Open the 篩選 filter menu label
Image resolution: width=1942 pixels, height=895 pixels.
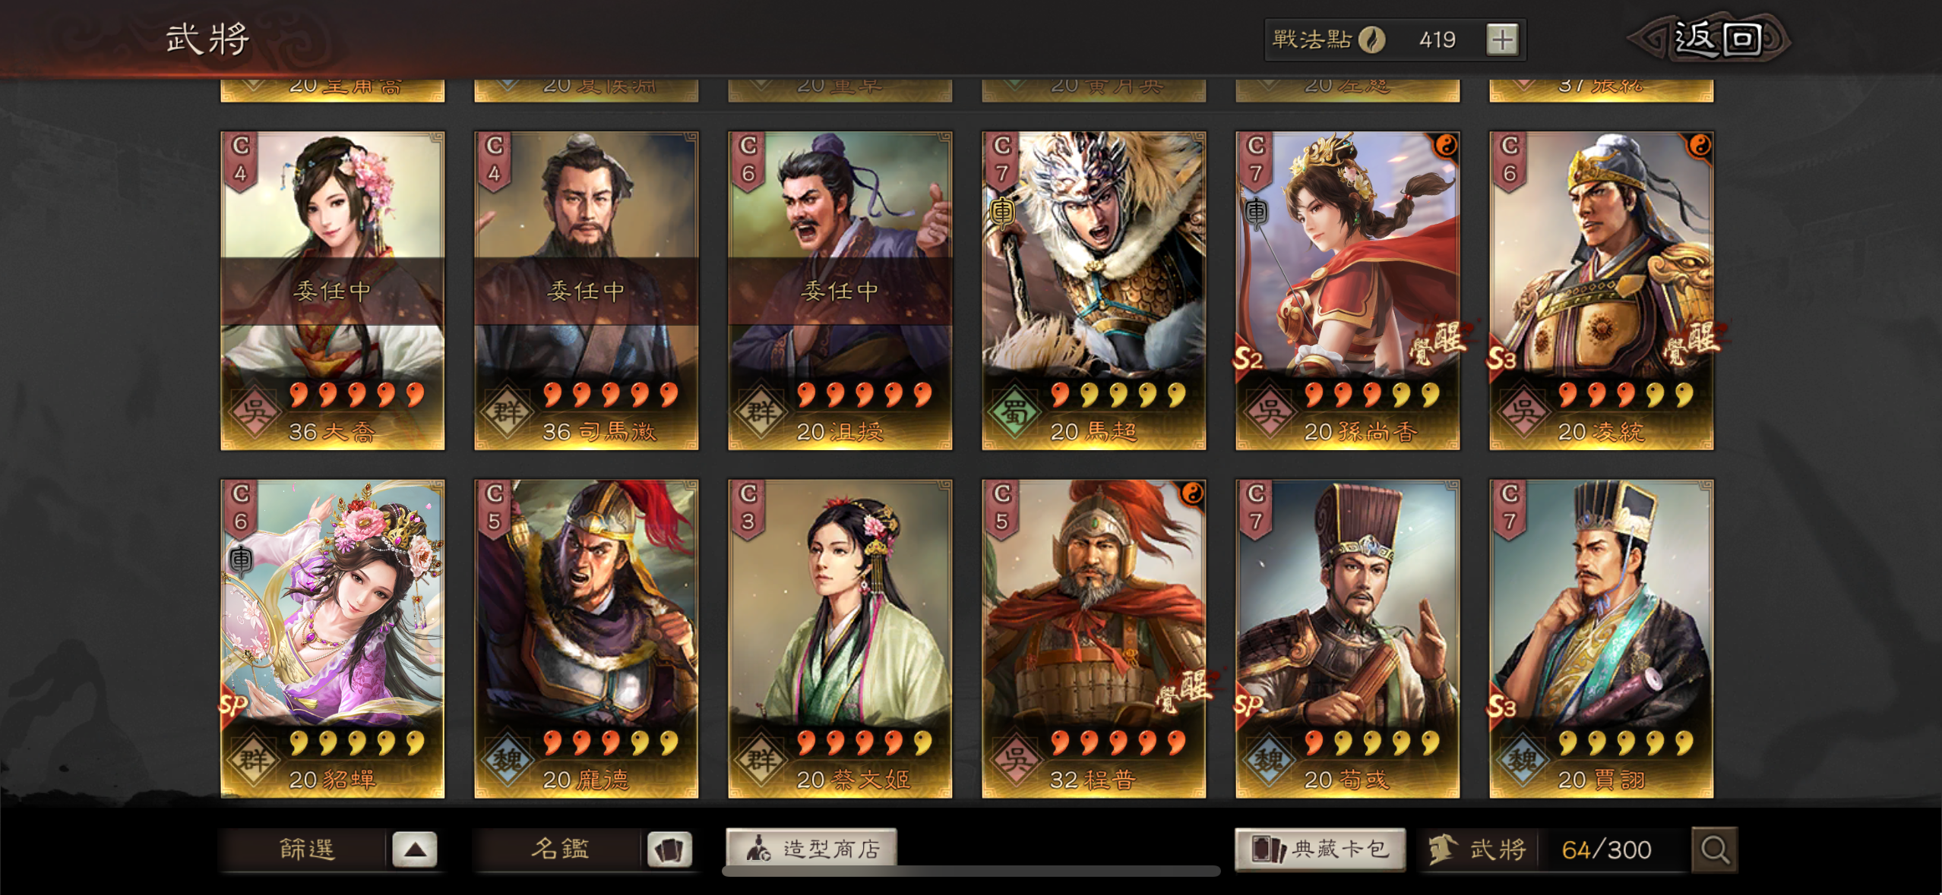(306, 849)
